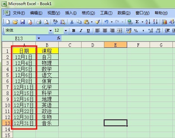Expand the Name Box dropdown arrow
This screenshot has height=138, width=175.
pyautogui.click(x=39, y=38)
